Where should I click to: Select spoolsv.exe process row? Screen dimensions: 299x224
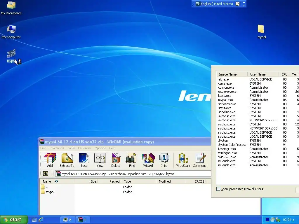pos(258,112)
